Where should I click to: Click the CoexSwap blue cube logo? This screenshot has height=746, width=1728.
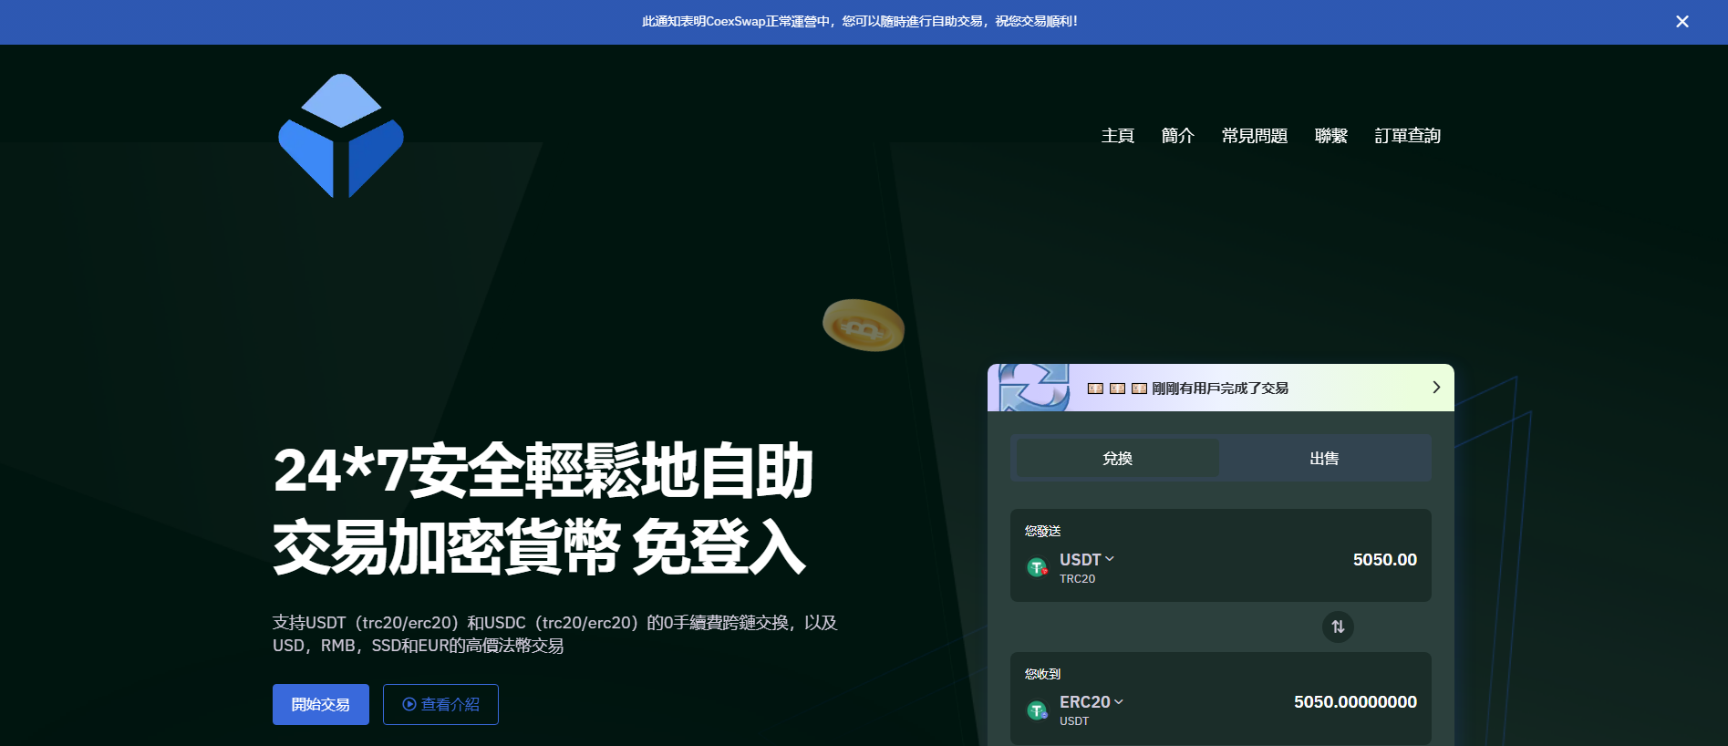click(x=341, y=136)
